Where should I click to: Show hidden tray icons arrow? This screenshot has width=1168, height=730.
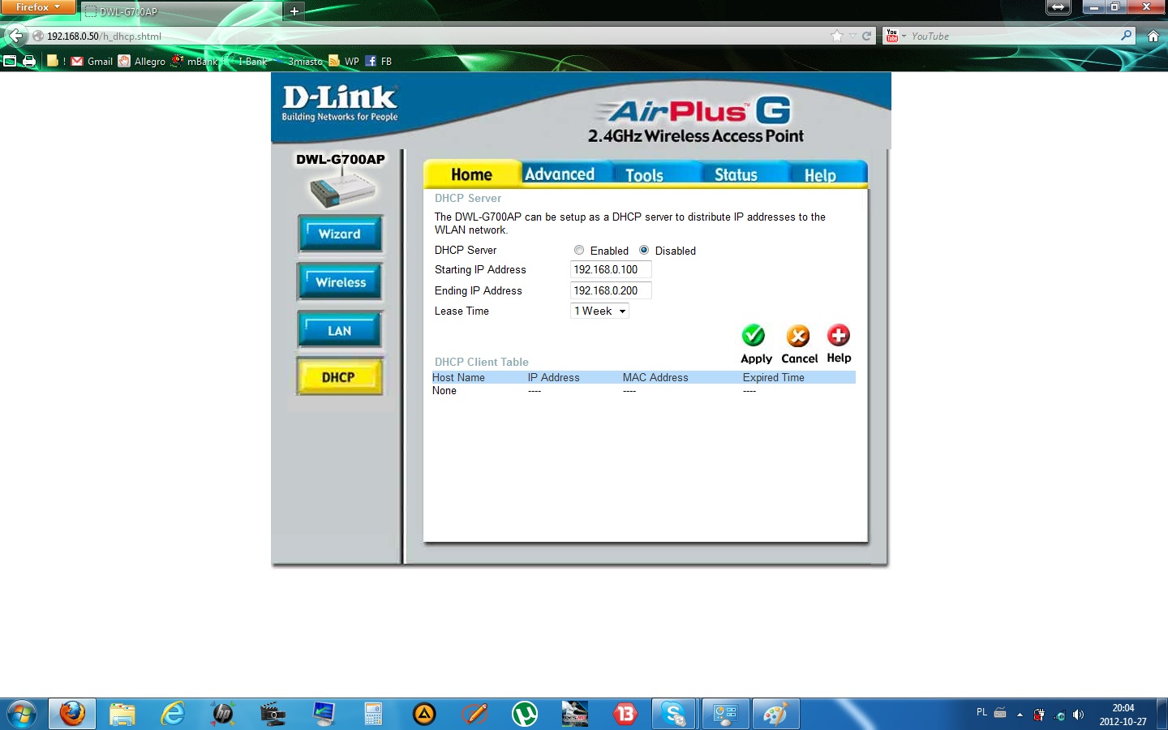[1020, 715]
